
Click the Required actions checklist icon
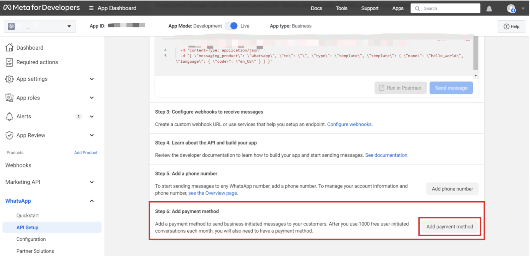click(9, 62)
